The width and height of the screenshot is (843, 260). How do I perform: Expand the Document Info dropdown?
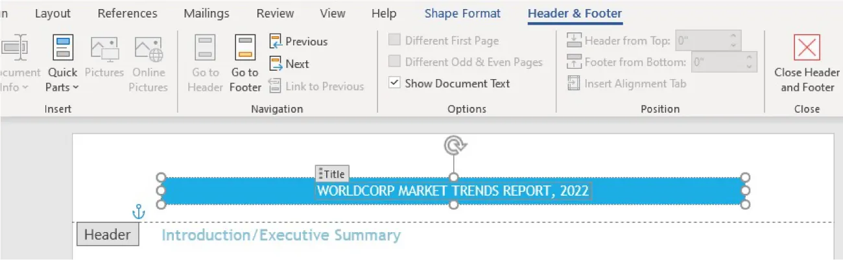(x=25, y=88)
